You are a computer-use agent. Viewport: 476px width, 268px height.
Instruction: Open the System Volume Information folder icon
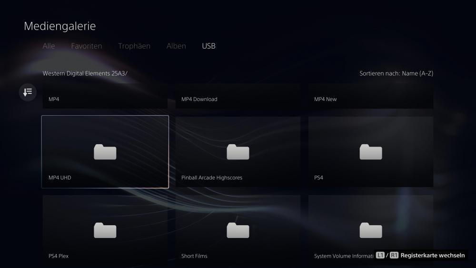pos(371,230)
